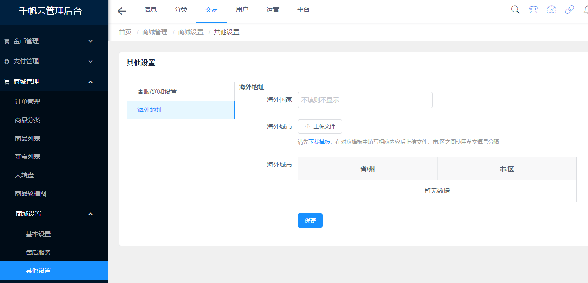The width and height of the screenshot is (588, 283).
Task: Select the 海外地址 section tab
Action: pos(180,110)
